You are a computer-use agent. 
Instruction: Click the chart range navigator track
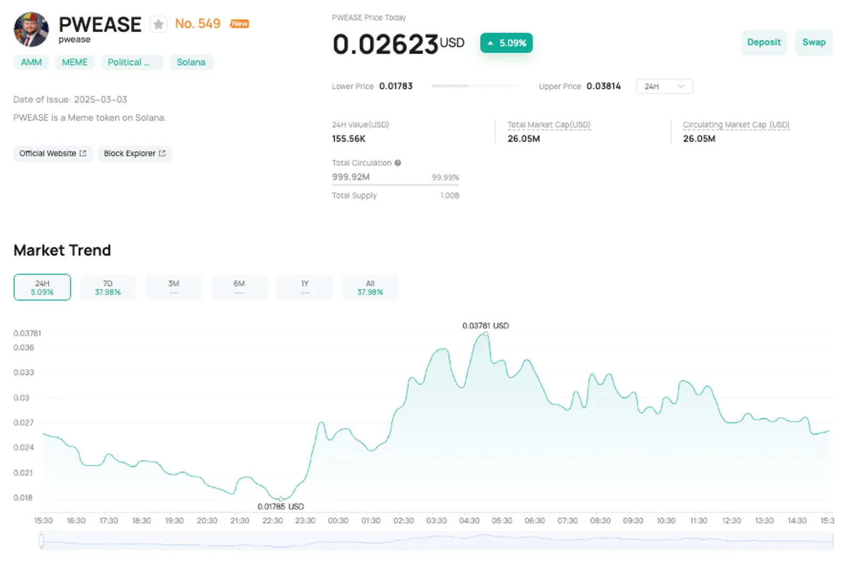pyautogui.click(x=437, y=541)
